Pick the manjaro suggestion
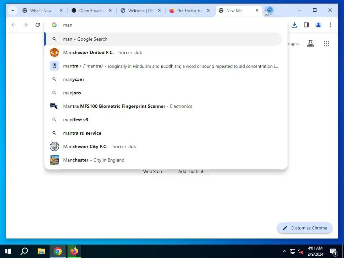Image resolution: width=344 pixels, height=258 pixels. click(x=164, y=93)
